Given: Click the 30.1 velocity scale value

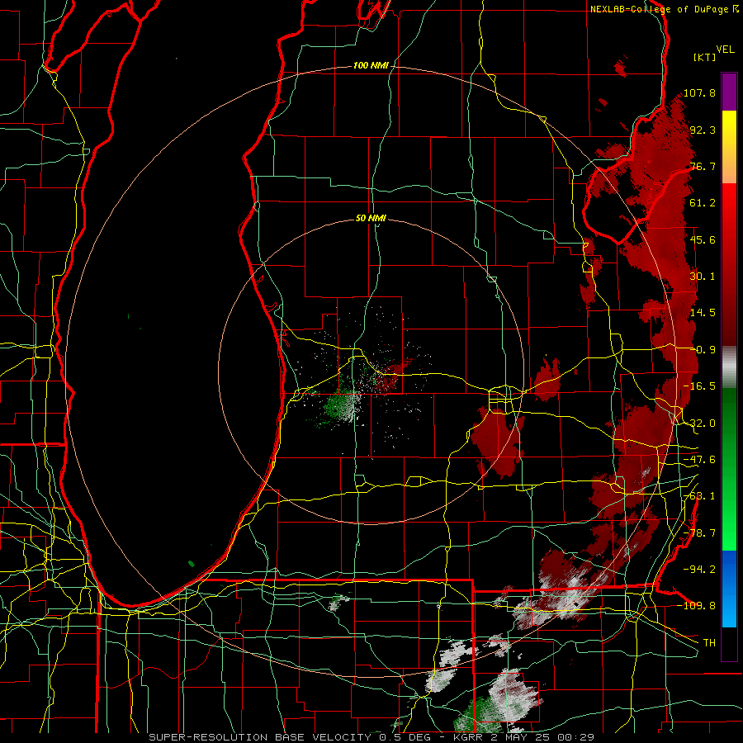Looking at the screenshot, I should pos(703,277).
